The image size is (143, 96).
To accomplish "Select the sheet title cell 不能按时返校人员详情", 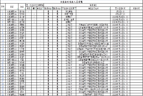I will (x=71, y=2).
